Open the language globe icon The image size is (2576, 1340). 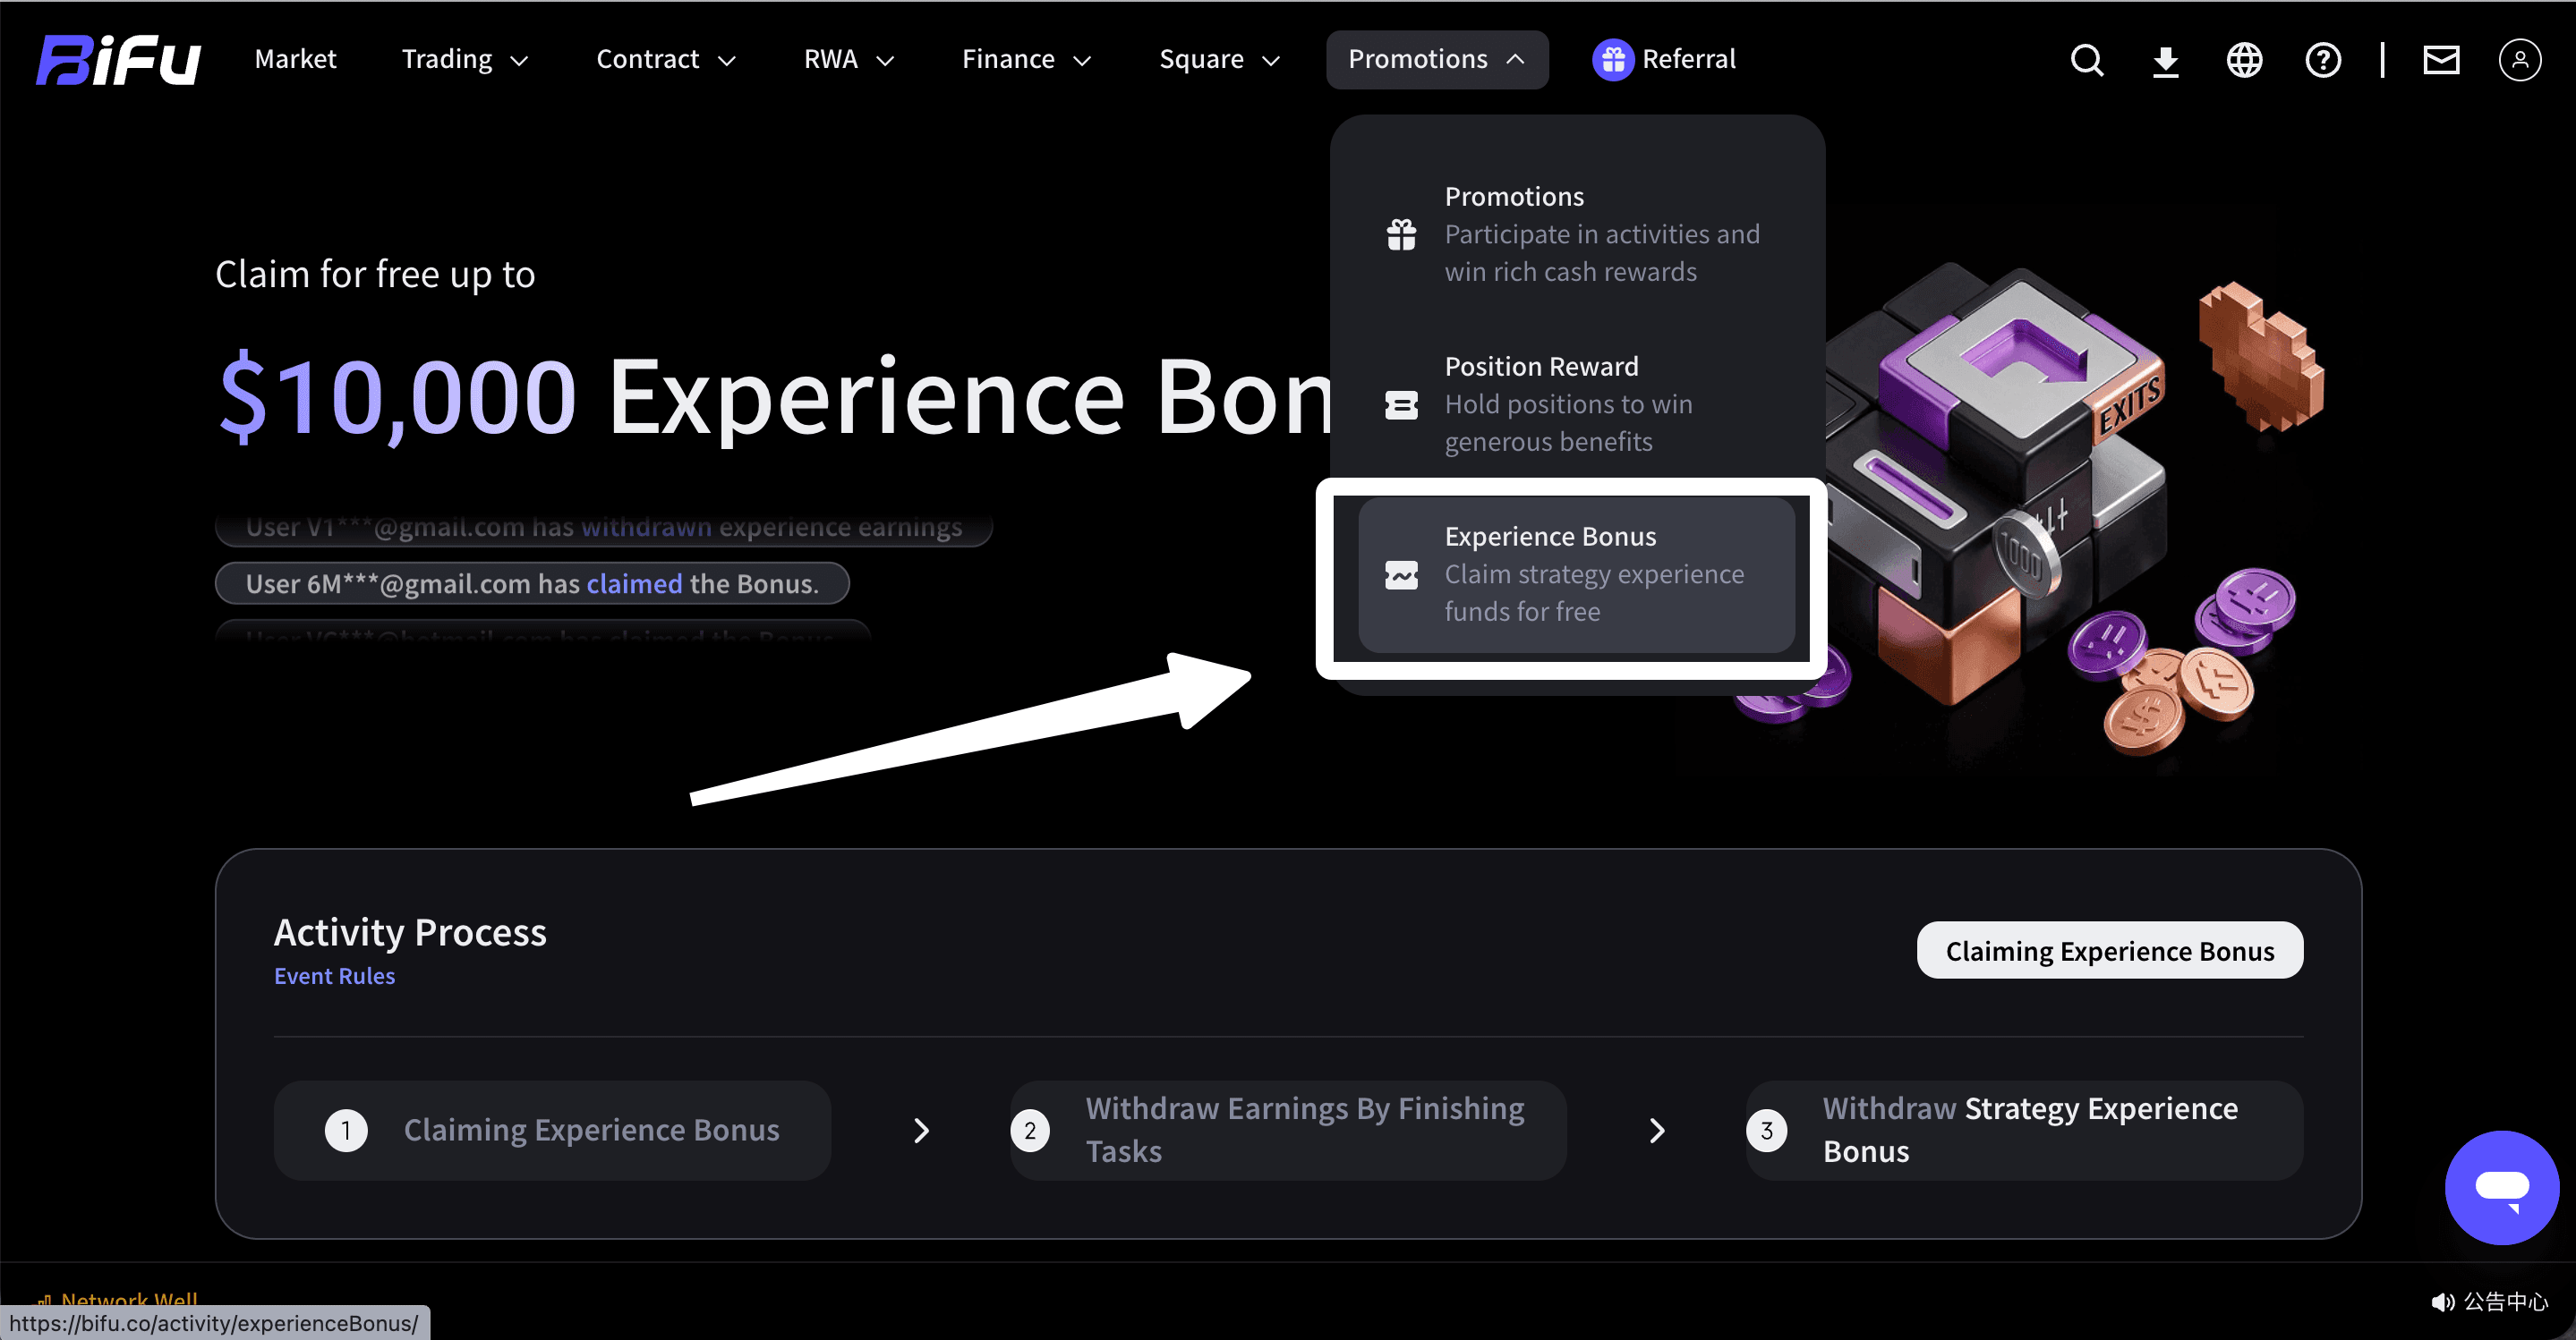pyautogui.click(x=2244, y=60)
